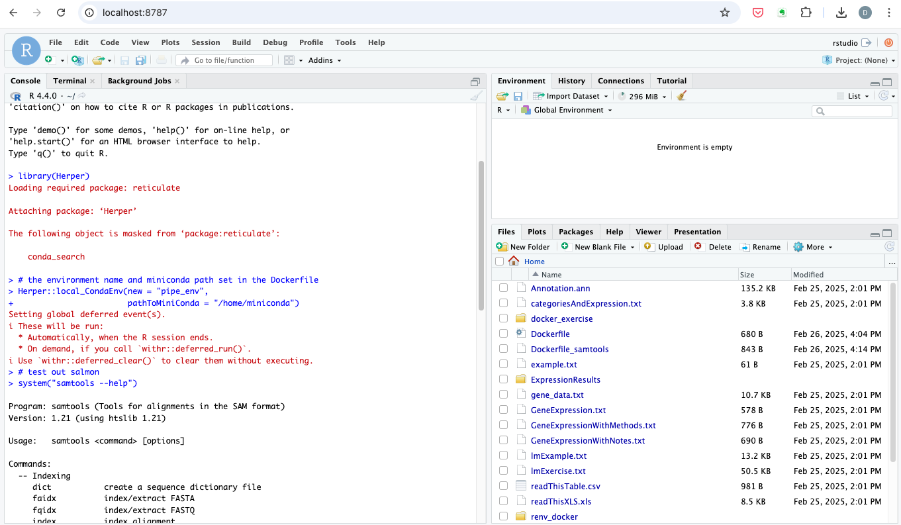Image resolution: width=901 pixels, height=525 pixels.
Task: Click the save all documents icon
Action: 140,60
